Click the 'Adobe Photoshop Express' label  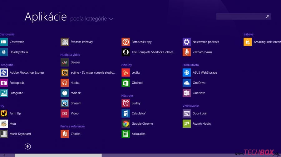click(27, 73)
